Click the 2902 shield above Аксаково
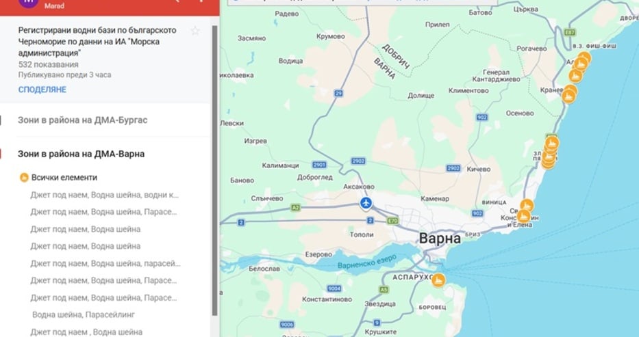 pyautogui.click(x=358, y=161)
